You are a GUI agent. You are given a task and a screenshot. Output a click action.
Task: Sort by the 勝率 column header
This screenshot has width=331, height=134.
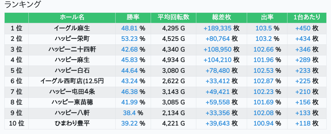[x=133, y=17]
